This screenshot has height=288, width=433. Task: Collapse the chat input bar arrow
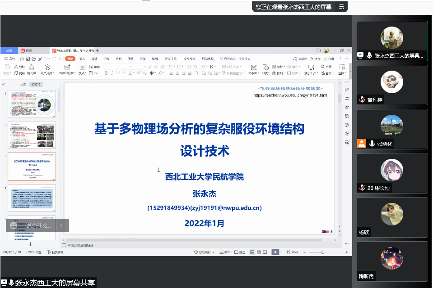[61, 225]
